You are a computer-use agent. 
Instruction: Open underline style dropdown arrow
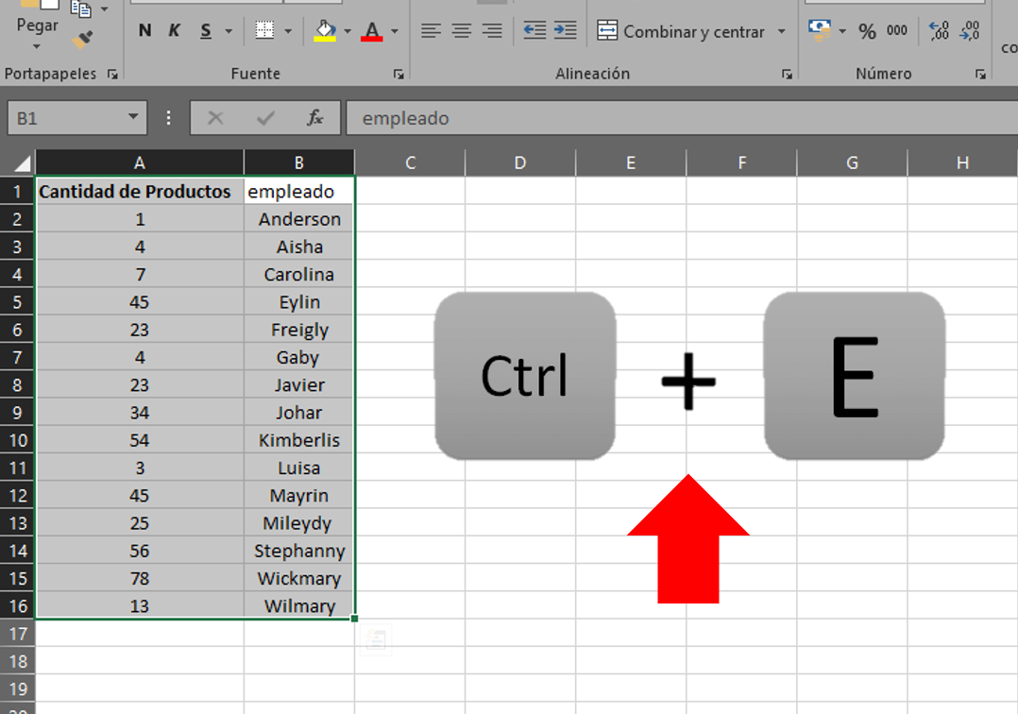pos(229,30)
